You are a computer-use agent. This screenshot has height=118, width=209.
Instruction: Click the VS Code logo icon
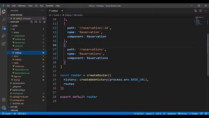(x=3, y=6)
